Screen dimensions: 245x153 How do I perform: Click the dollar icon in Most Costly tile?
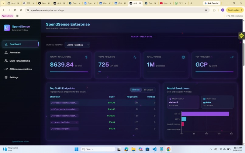pos(170,99)
